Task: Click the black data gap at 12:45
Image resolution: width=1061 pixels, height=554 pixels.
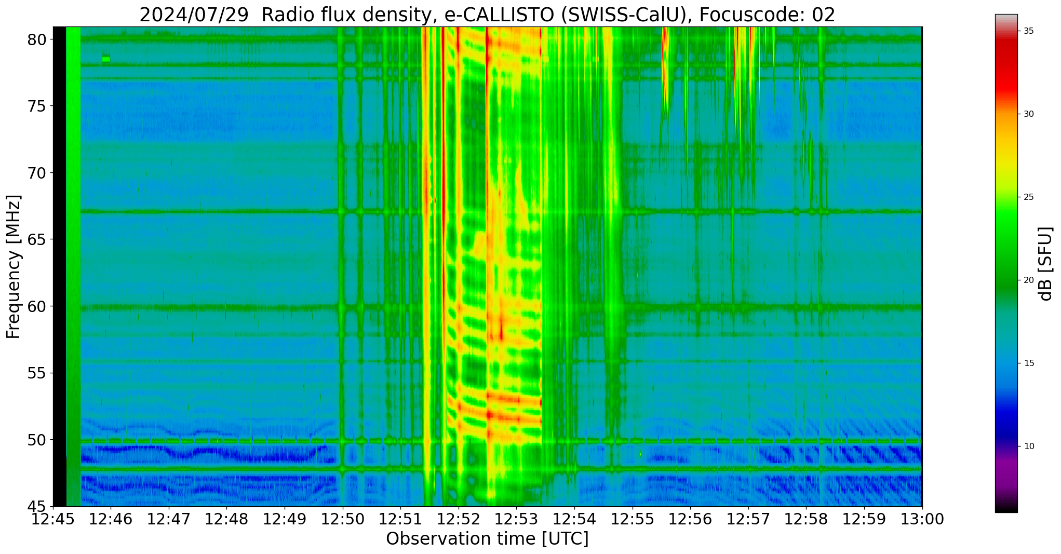Action: pos(60,266)
